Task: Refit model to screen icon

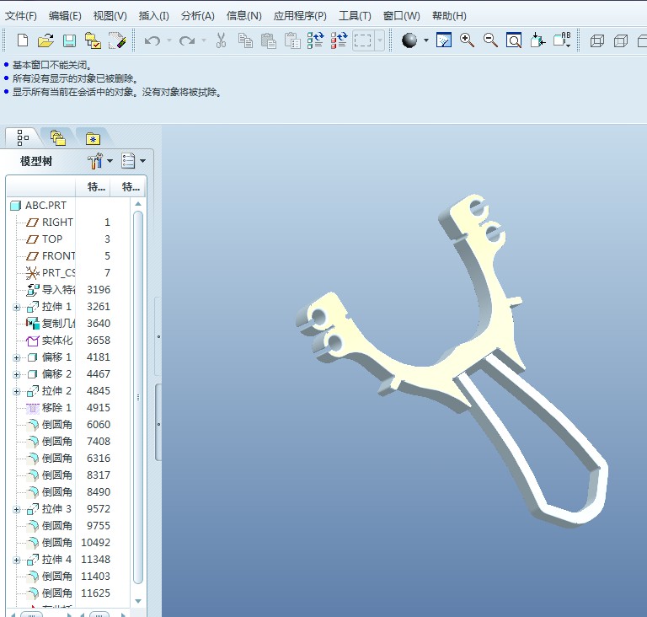Action: point(514,40)
